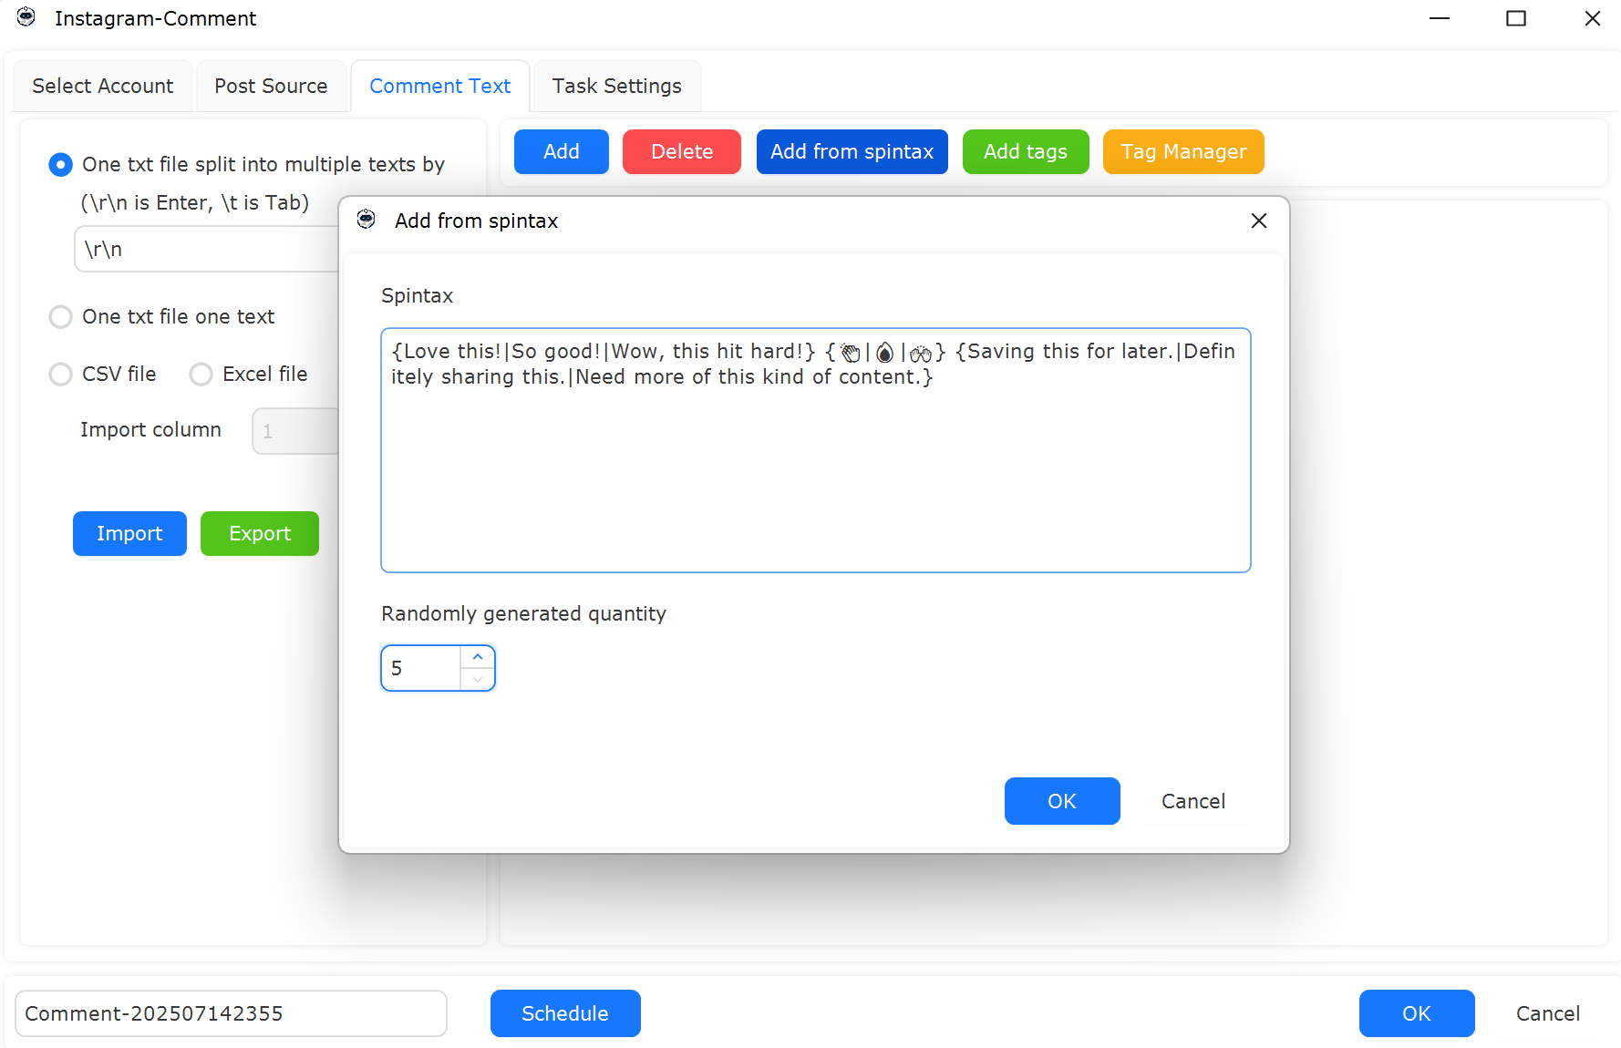Screen dimensions: 1621x1048
Task: Click the green Export button
Action: [x=260, y=533]
